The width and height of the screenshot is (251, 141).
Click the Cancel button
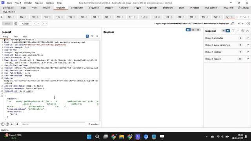(25, 23)
